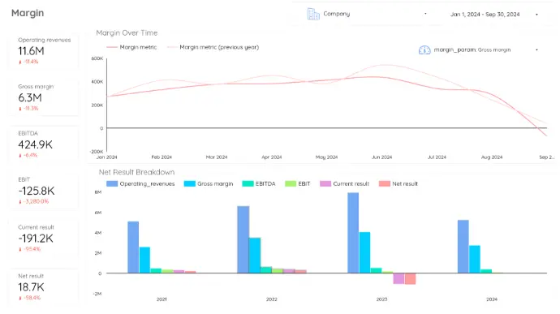Toggle the Margin metric legend entry
Screen dimensions: 560x314
[131, 47]
